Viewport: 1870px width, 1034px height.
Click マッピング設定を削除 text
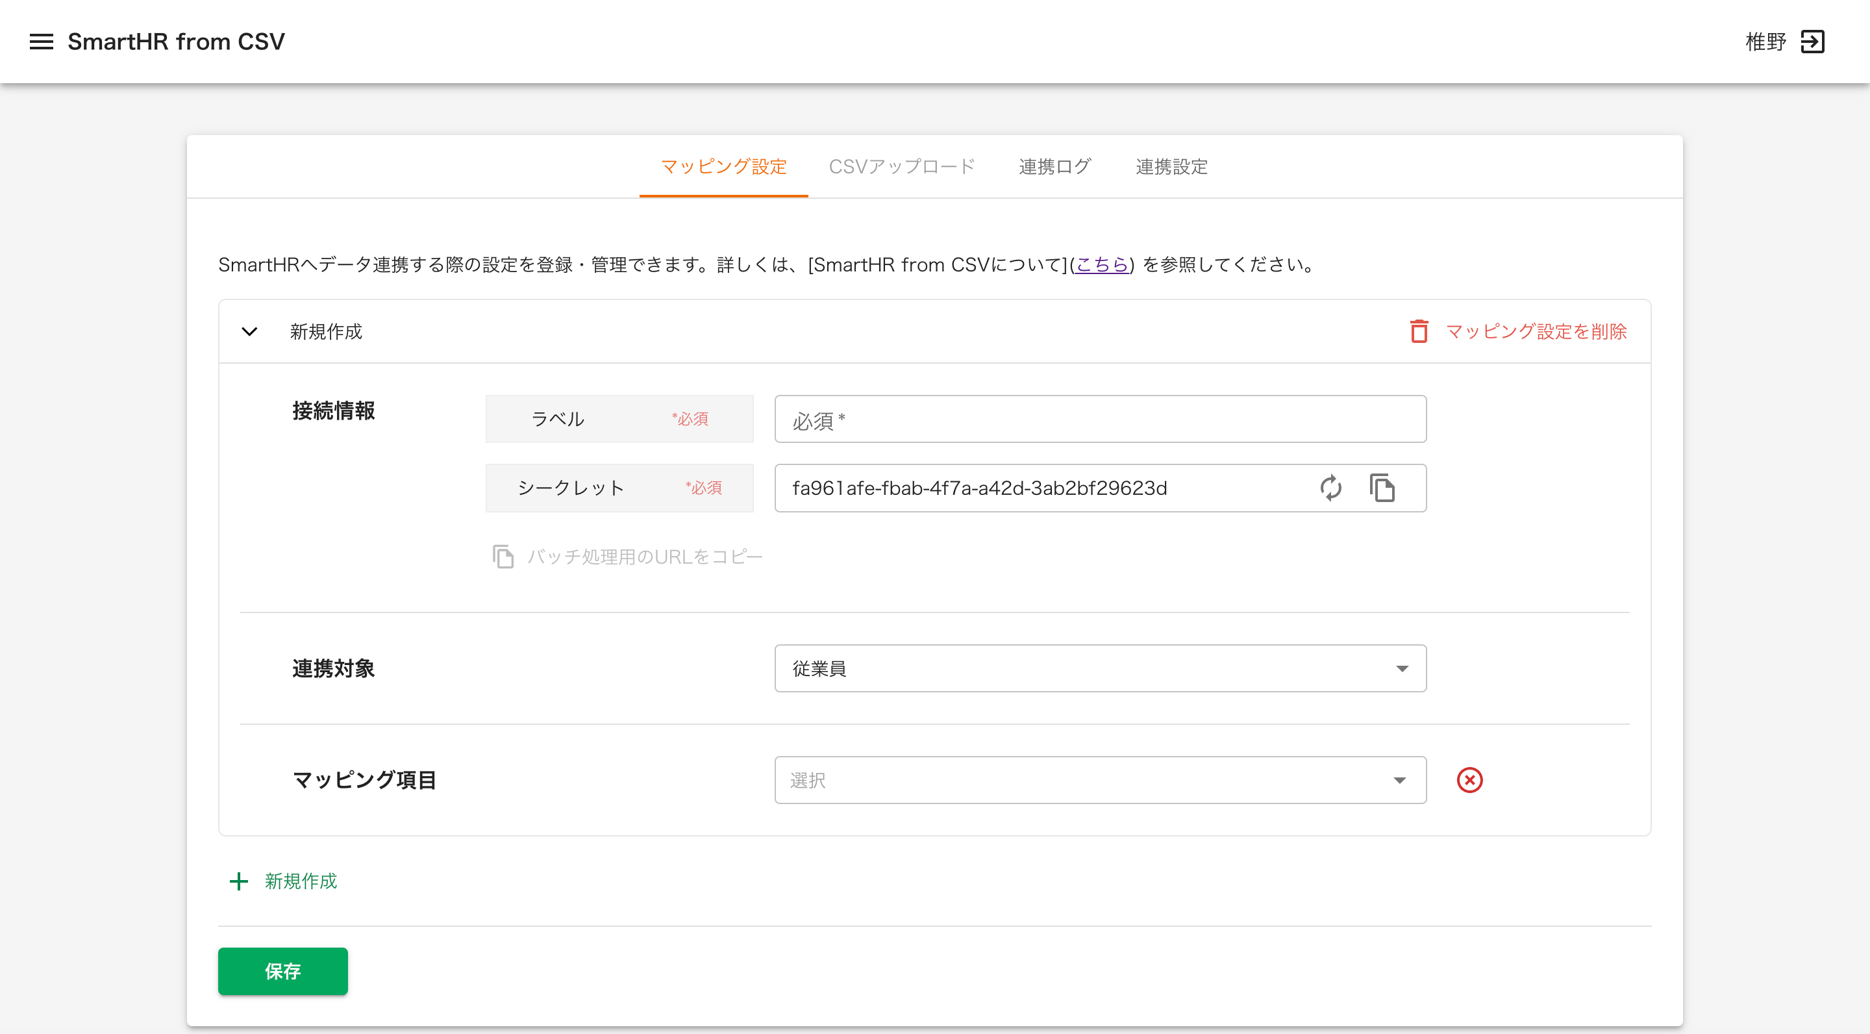click(1536, 331)
